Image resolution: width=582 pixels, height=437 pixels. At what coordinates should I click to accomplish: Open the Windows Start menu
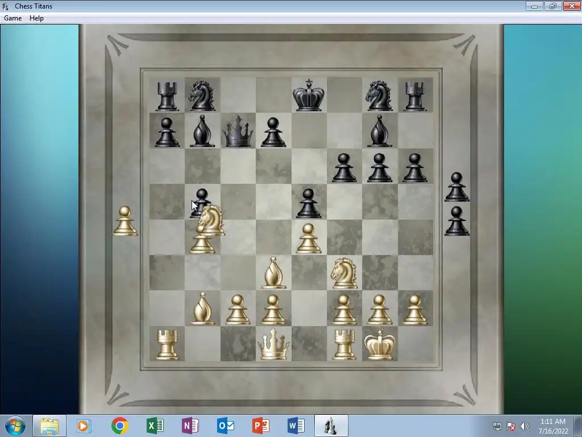15,426
